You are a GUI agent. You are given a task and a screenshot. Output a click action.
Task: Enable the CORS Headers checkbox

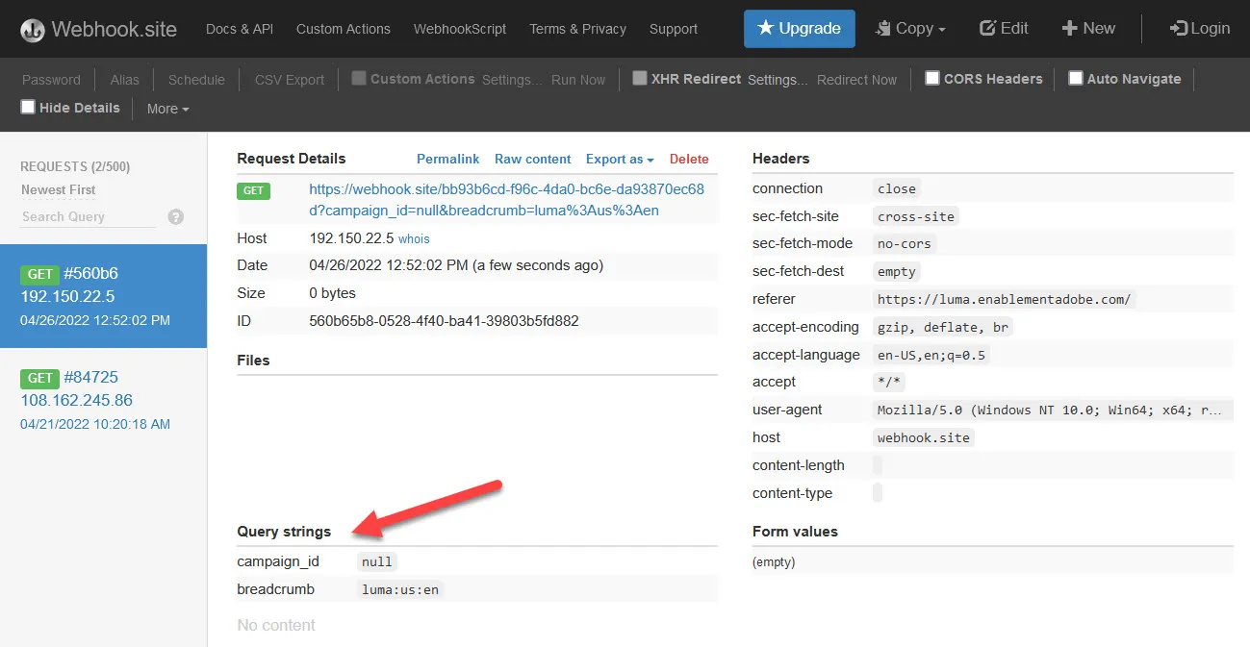coord(932,78)
